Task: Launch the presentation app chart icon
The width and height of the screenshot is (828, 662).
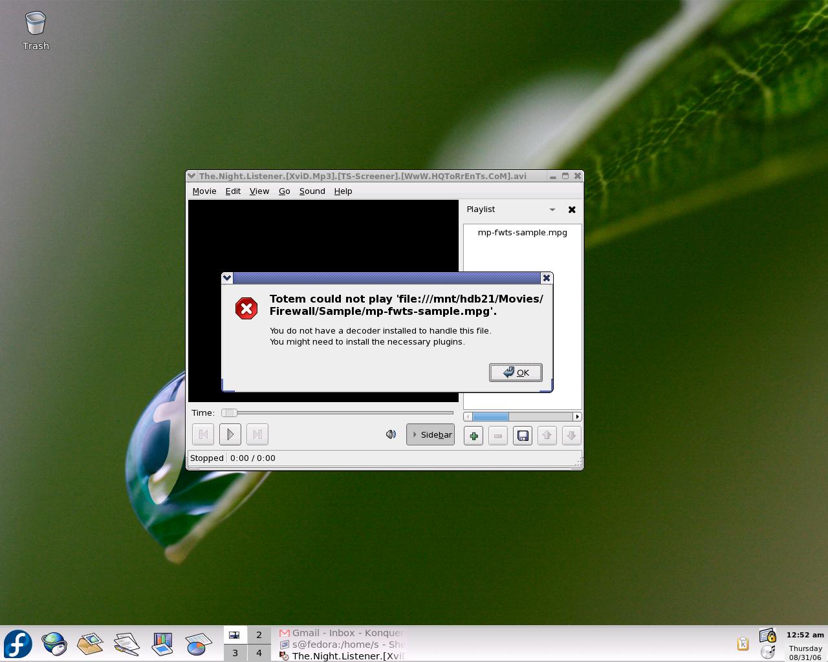Action: pyautogui.click(x=162, y=644)
